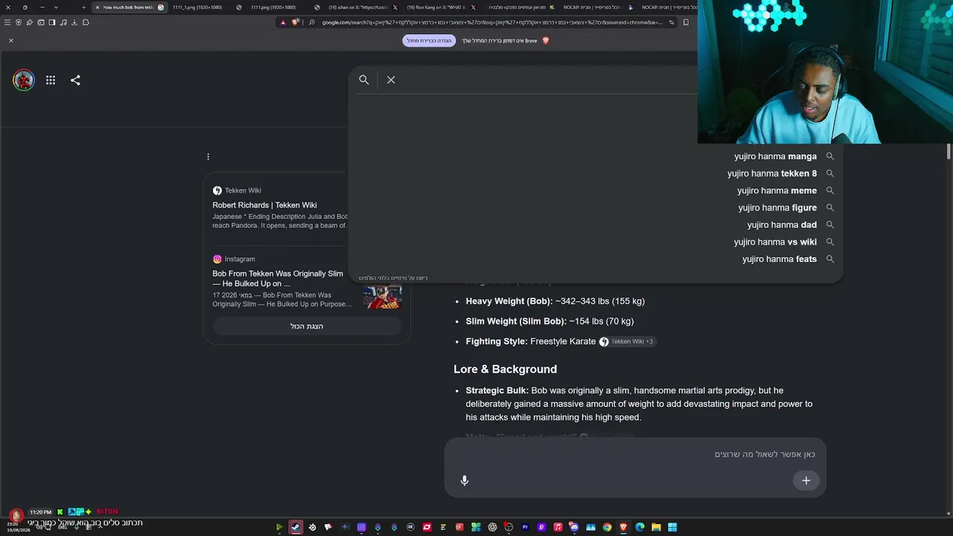Click the Instagram result thumbnail image
This screenshot has width=953, height=536.
coord(383,296)
